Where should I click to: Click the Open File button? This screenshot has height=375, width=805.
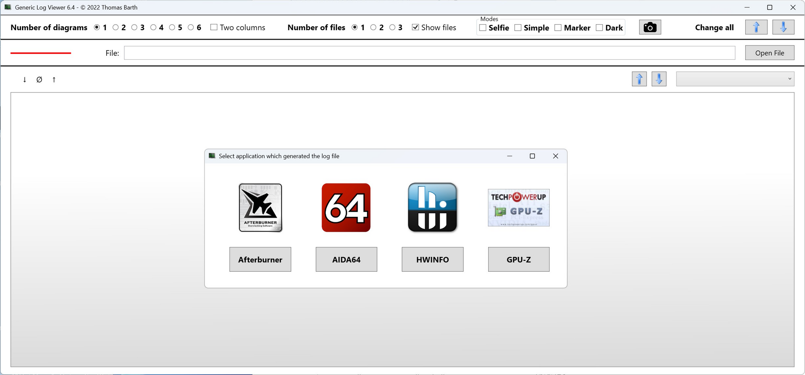pos(770,53)
